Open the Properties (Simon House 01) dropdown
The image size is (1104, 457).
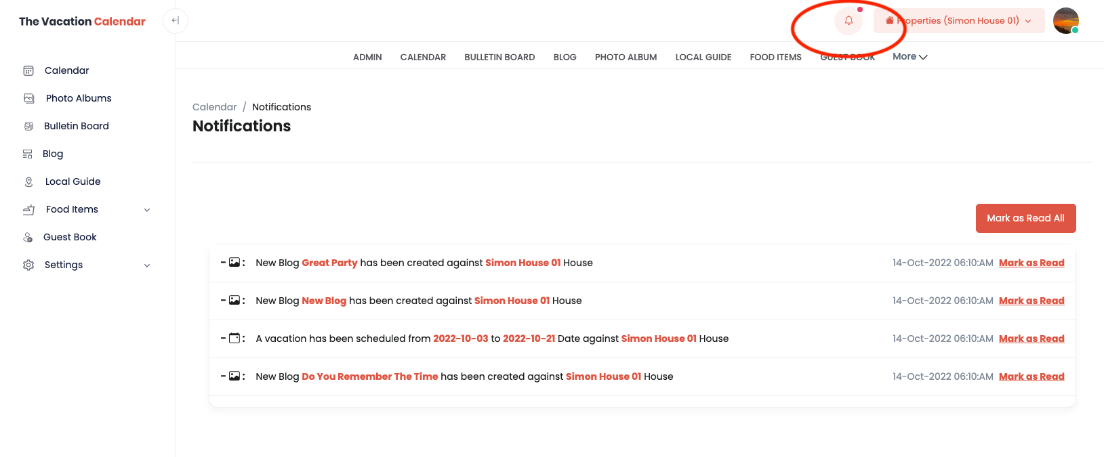[x=958, y=21]
